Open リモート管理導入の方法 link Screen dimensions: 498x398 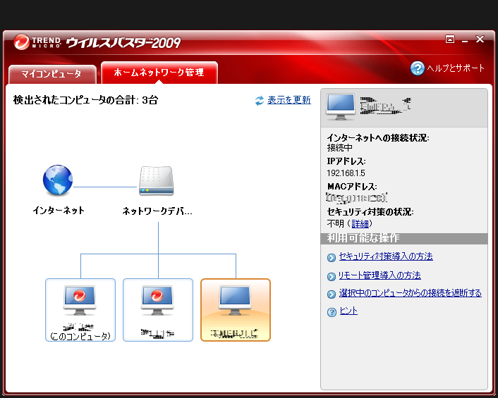click(x=379, y=275)
